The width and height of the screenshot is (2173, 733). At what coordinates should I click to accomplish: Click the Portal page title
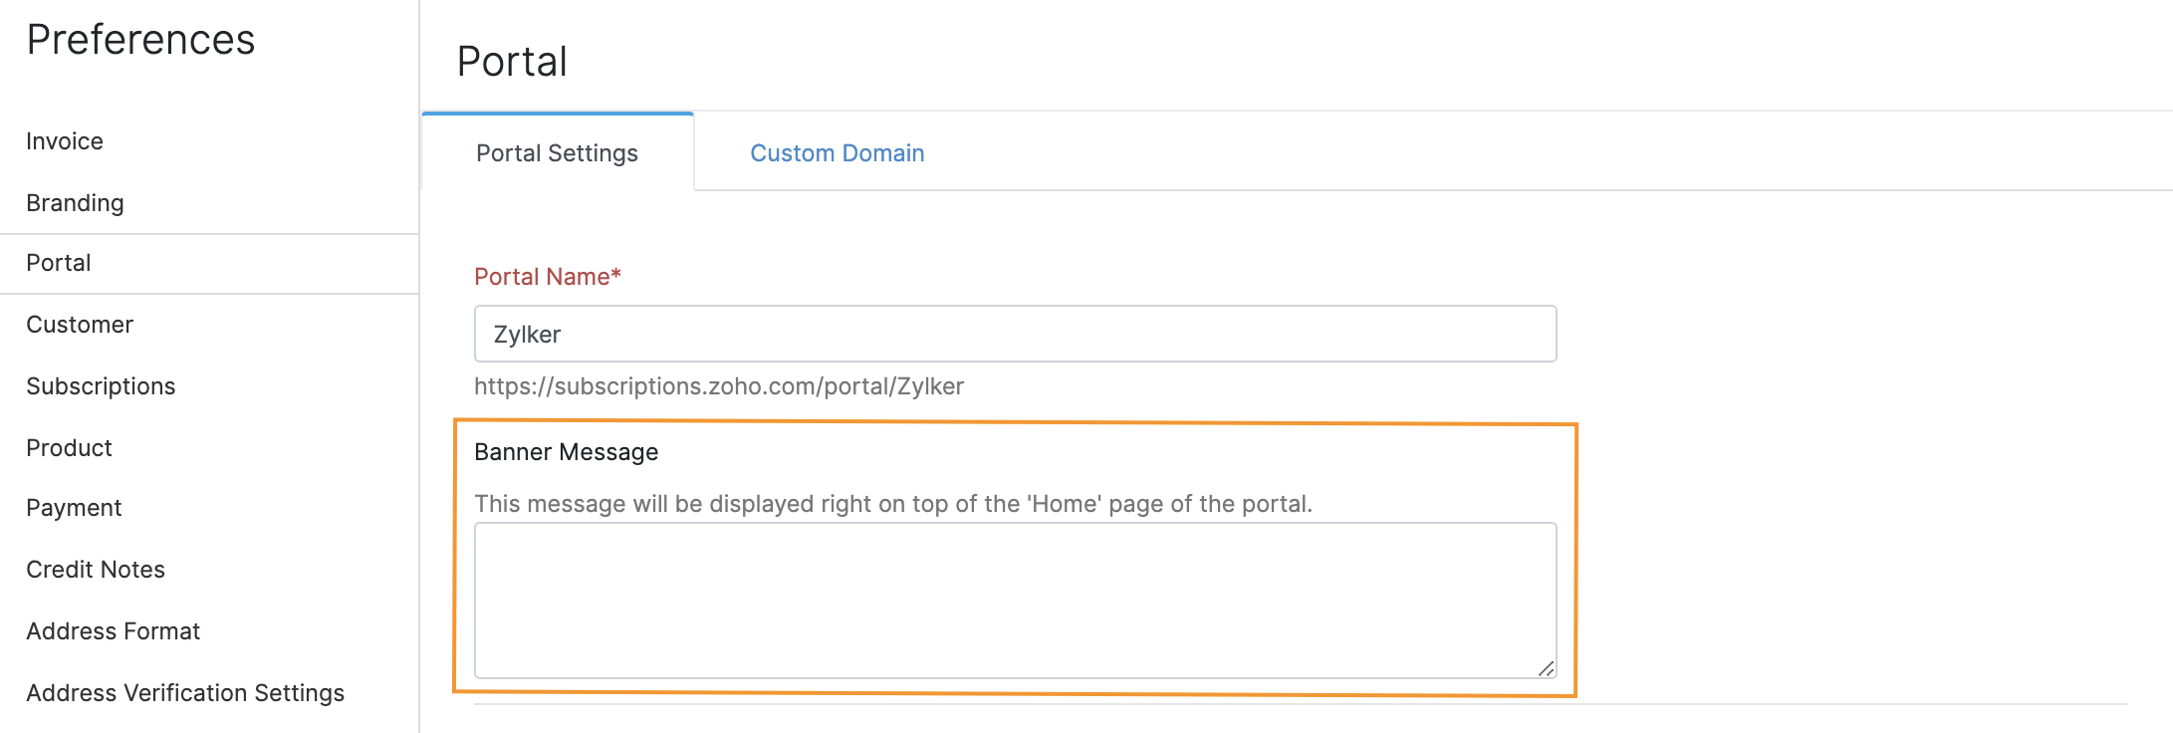tap(511, 61)
